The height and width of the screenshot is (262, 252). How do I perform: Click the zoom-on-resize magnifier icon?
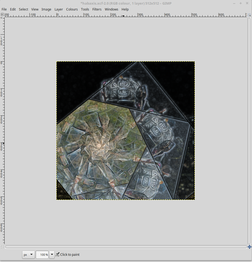pos(249,15)
